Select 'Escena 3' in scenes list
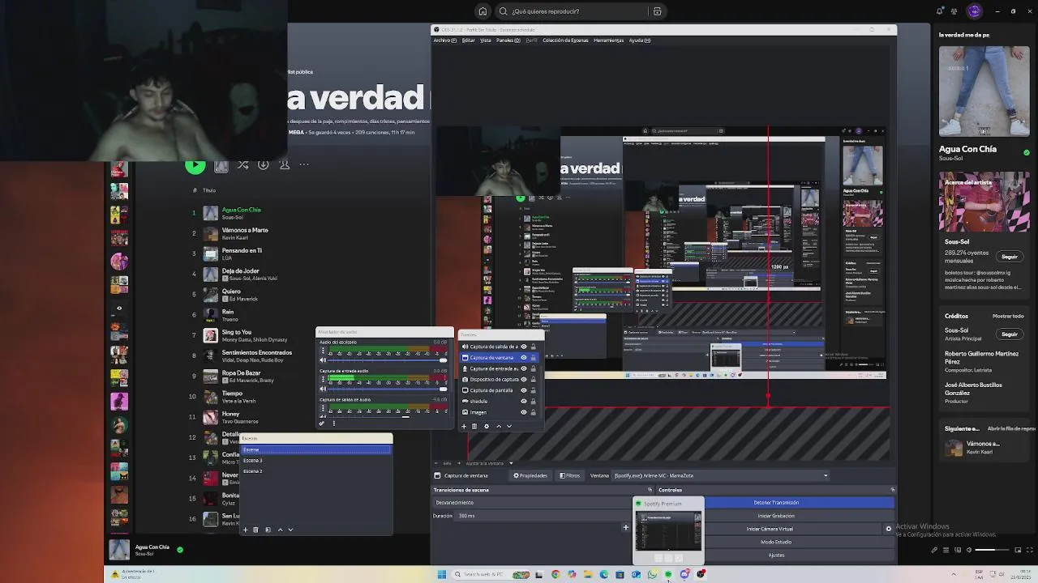1038x583 pixels. tap(316, 460)
